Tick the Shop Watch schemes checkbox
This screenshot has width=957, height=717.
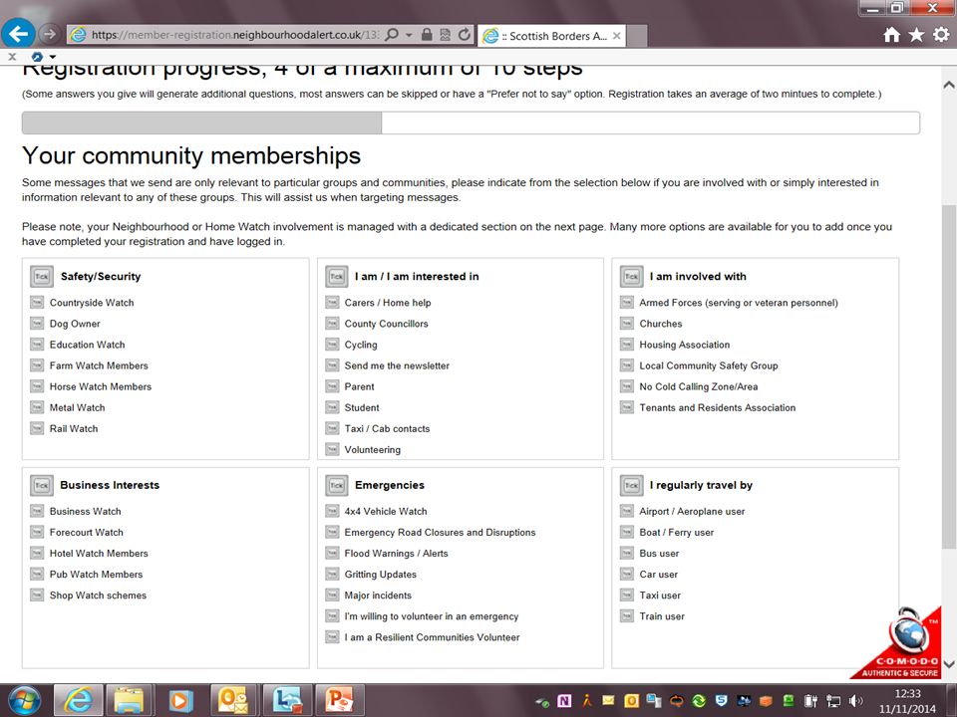[37, 596]
